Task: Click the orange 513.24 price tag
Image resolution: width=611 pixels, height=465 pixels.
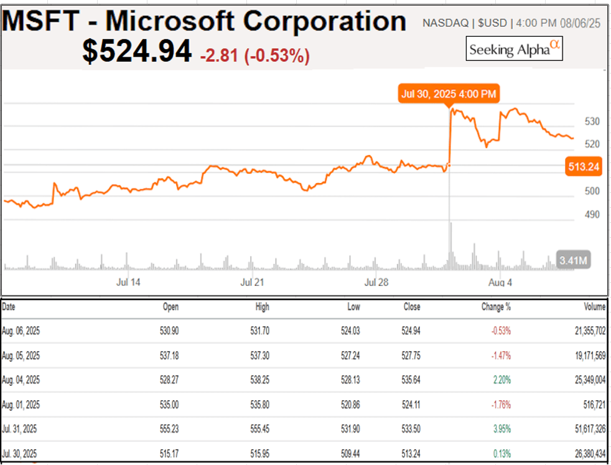Action: (x=583, y=166)
